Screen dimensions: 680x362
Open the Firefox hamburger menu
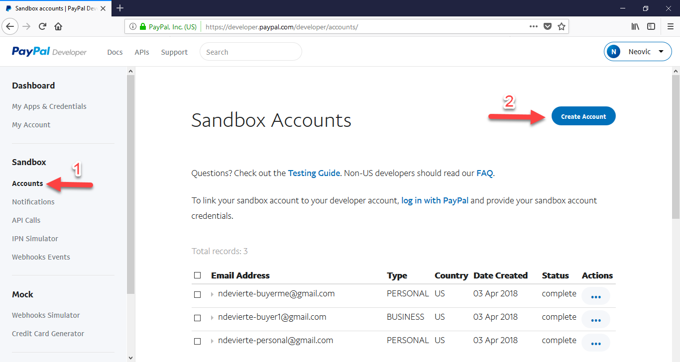pos(670,26)
